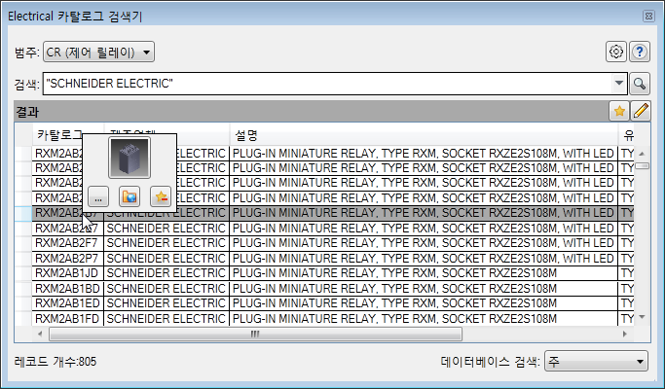Screen dimensions: 665x389
Task: Select row RXM2AB1BD
Action: [66, 288]
